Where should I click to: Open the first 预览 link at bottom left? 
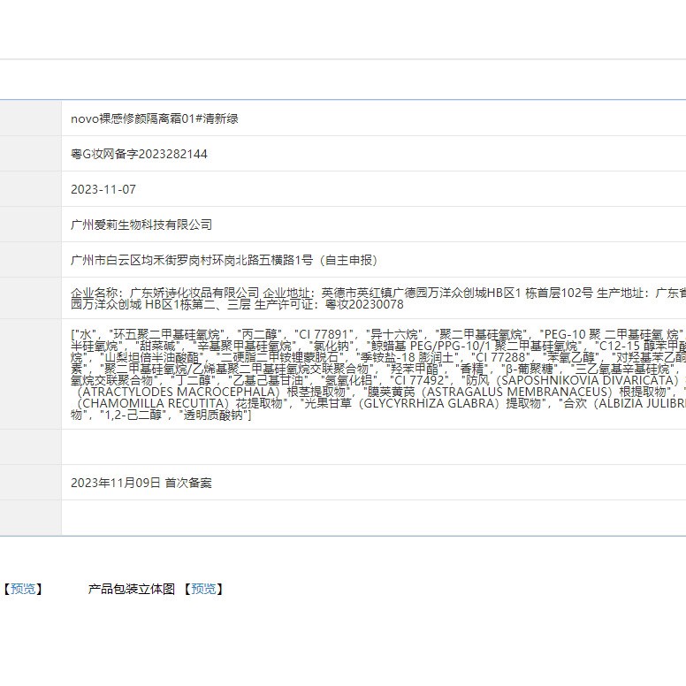click(x=23, y=589)
